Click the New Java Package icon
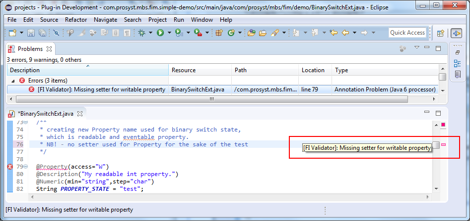This screenshot has width=470, height=221. pos(219,33)
